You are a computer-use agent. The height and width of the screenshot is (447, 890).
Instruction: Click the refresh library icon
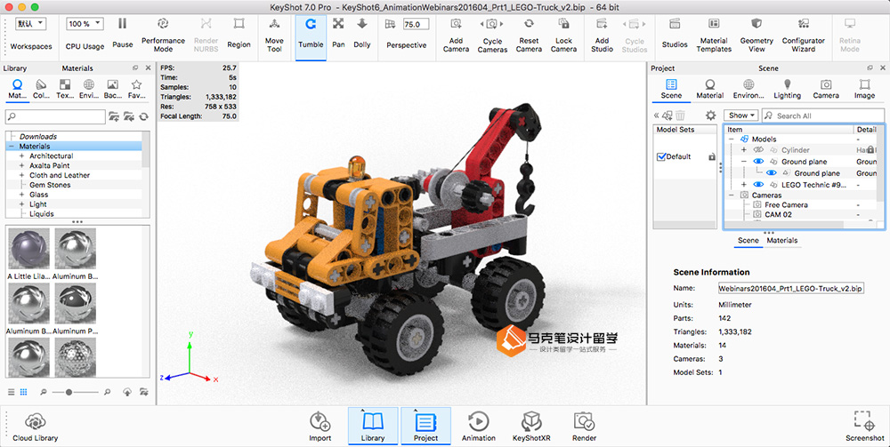point(143,116)
